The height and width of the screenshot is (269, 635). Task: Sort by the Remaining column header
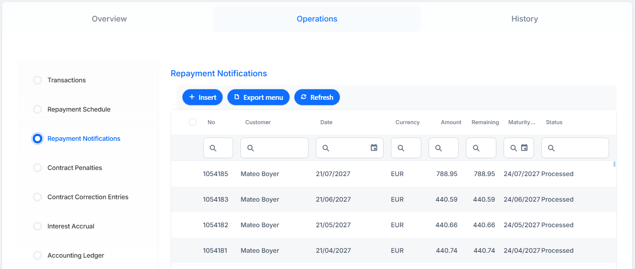point(485,122)
